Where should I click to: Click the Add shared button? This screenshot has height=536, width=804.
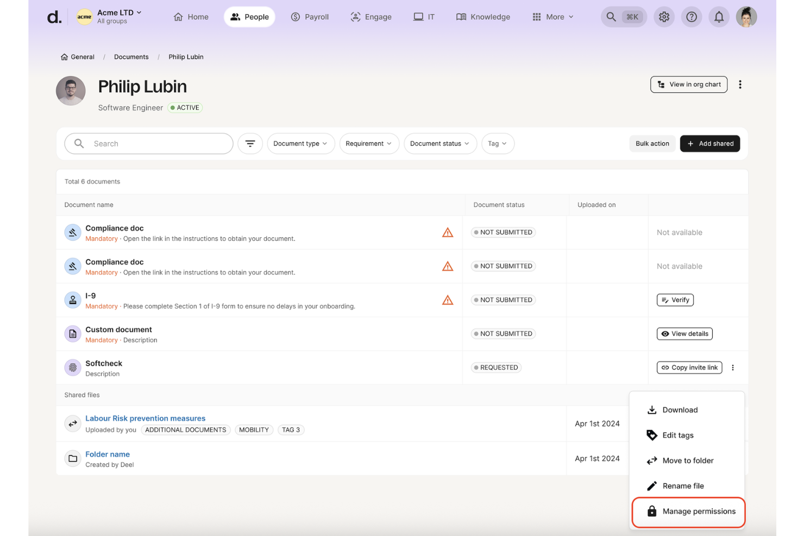709,143
